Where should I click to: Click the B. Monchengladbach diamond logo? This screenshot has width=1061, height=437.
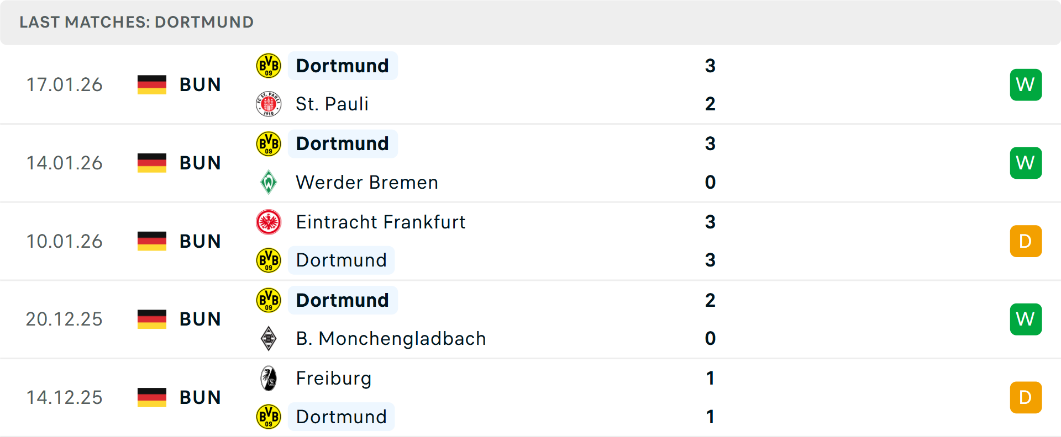(269, 338)
